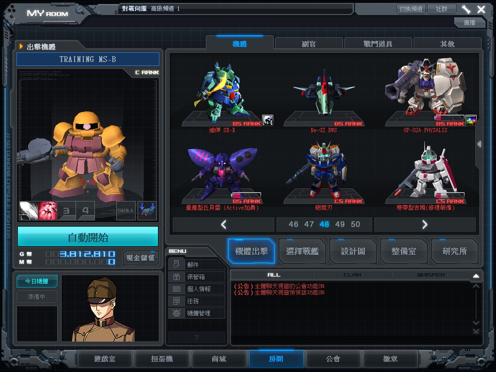This screenshot has width=496, height=372.
Task: Go to next page of units
Action: click(x=425, y=225)
